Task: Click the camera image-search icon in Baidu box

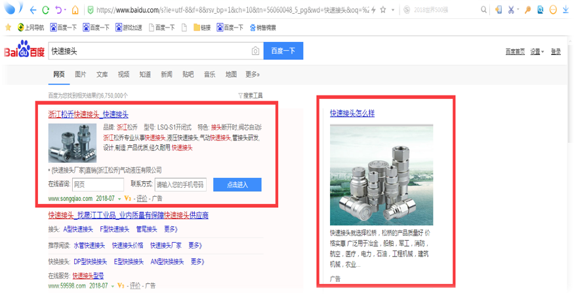Action: click(255, 51)
